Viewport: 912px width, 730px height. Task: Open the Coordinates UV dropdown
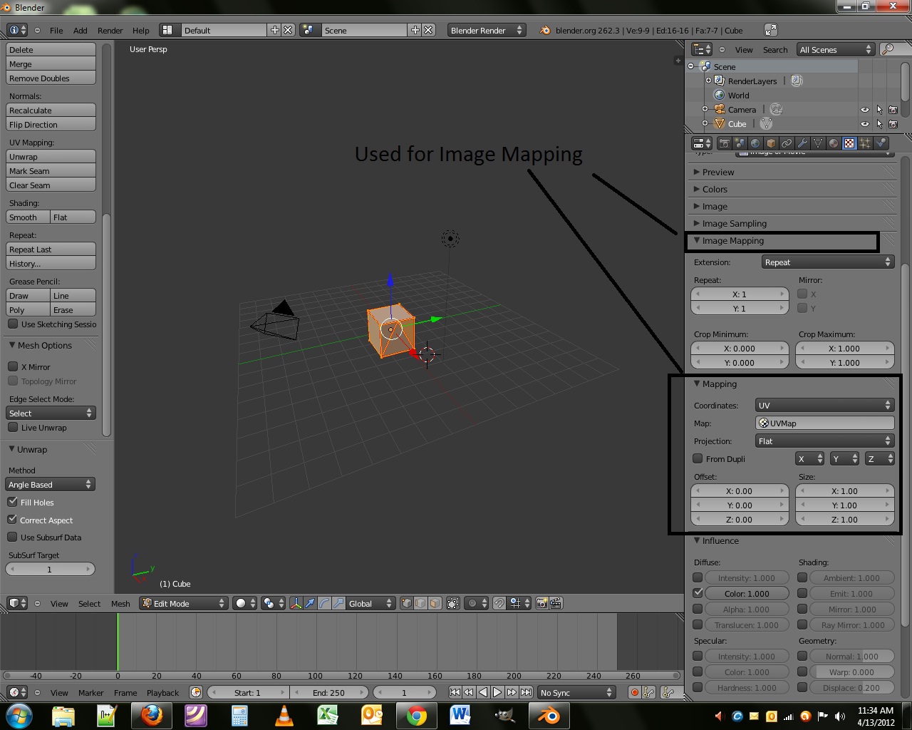[x=824, y=405]
